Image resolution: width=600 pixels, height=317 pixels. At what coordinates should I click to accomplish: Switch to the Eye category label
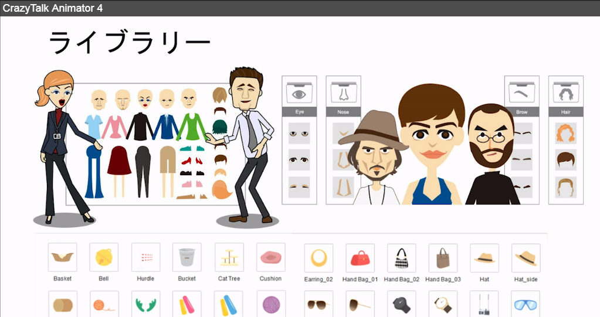coord(299,112)
